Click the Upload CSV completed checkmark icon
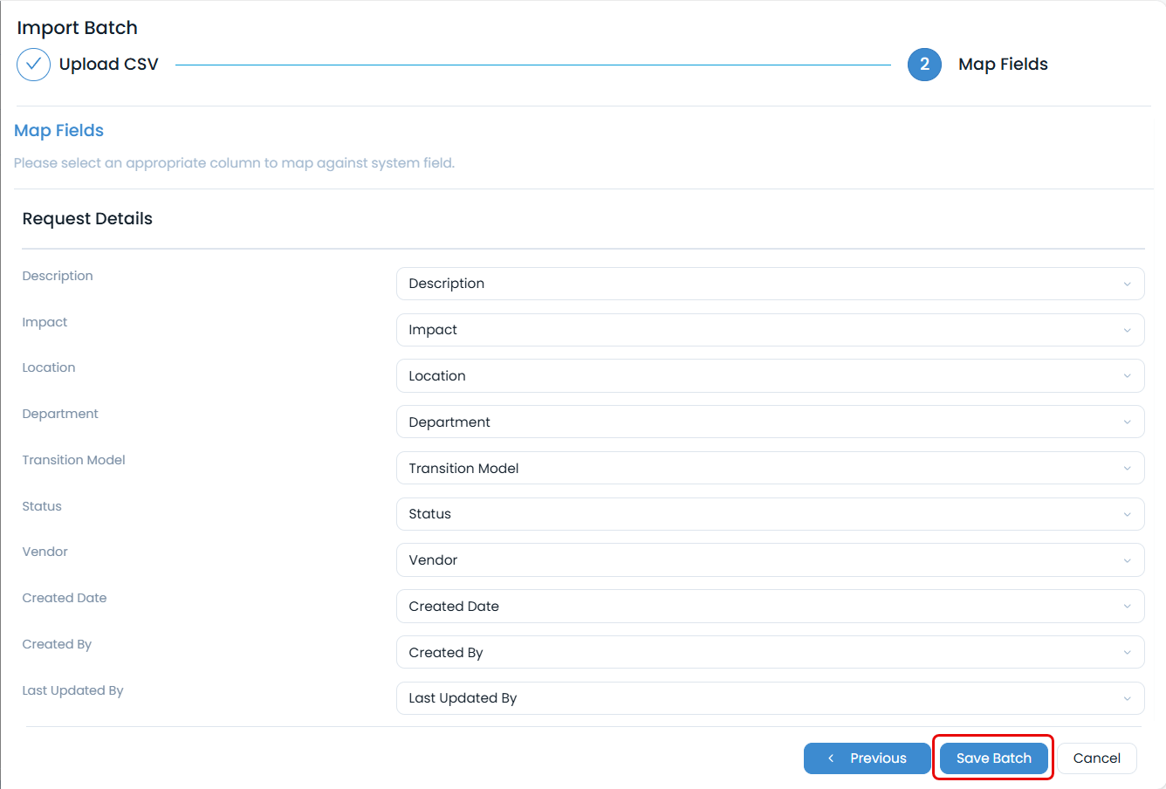 coord(32,64)
